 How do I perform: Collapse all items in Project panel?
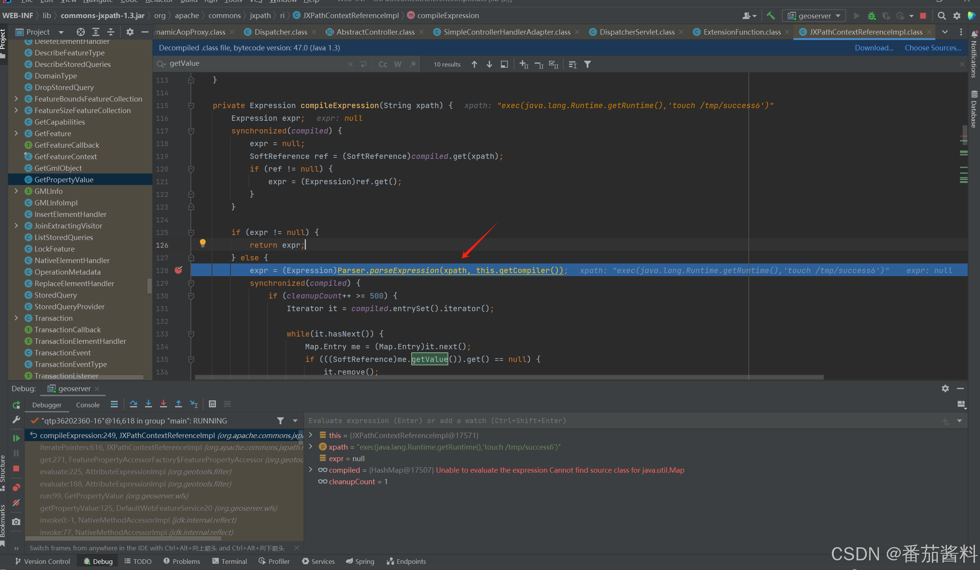[x=111, y=32]
